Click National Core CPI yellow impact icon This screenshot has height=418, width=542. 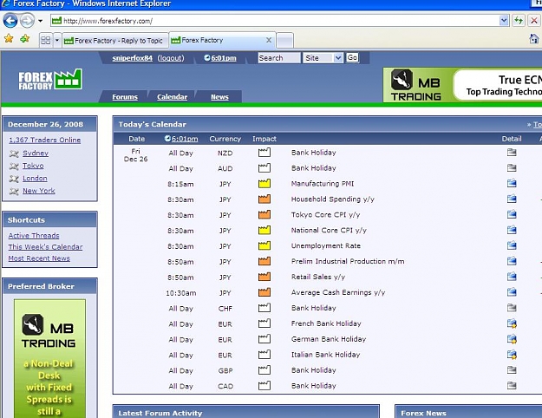point(264,231)
